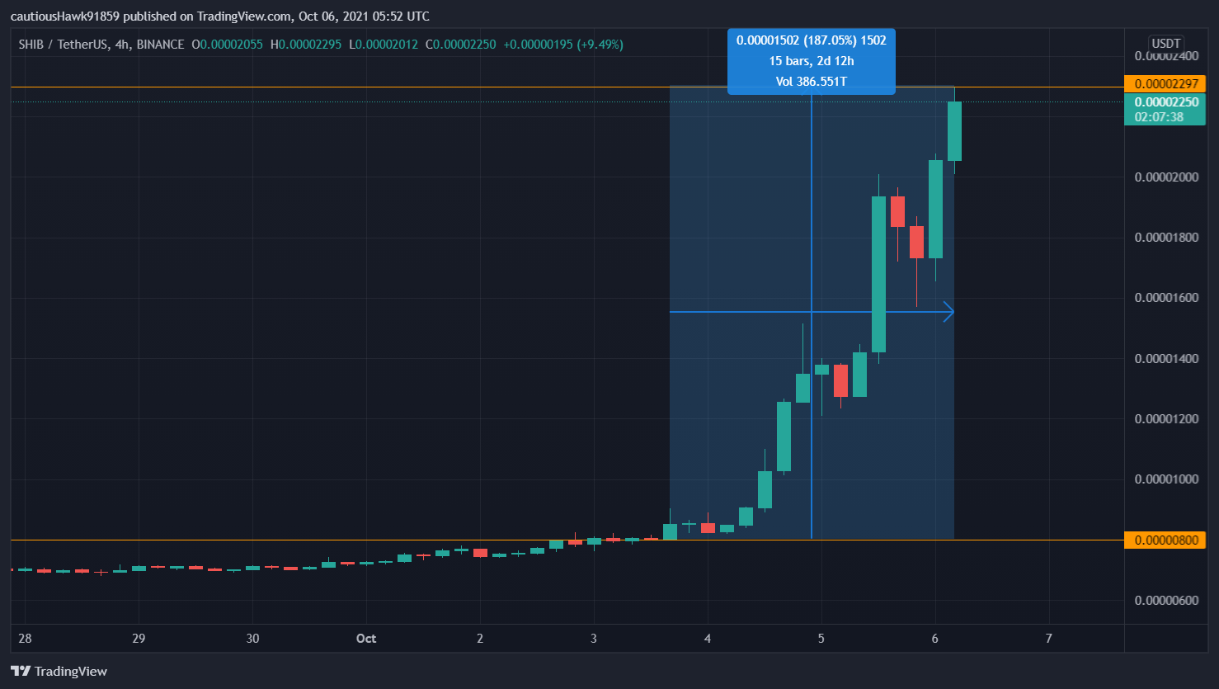Click the vertical blue measurement line
The height and width of the screenshot is (689, 1219).
coord(812,413)
